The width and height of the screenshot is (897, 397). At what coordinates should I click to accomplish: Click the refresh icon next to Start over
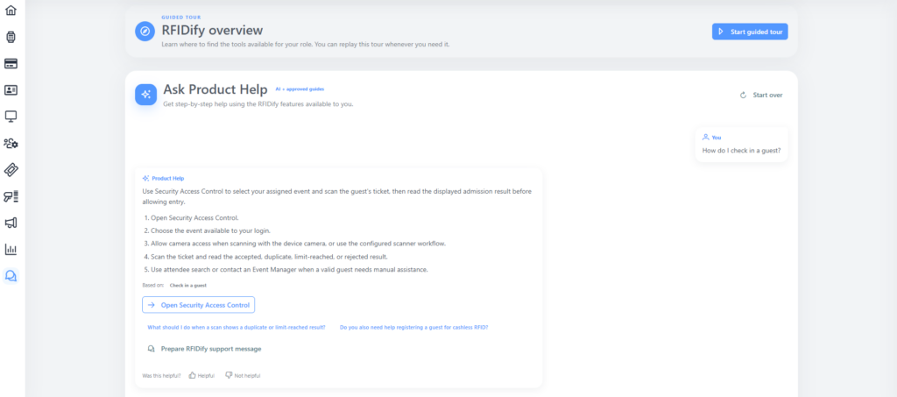pos(744,95)
